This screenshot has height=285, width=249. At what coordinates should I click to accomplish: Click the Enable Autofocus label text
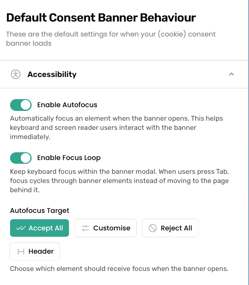pyautogui.click(x=67, y=105)
